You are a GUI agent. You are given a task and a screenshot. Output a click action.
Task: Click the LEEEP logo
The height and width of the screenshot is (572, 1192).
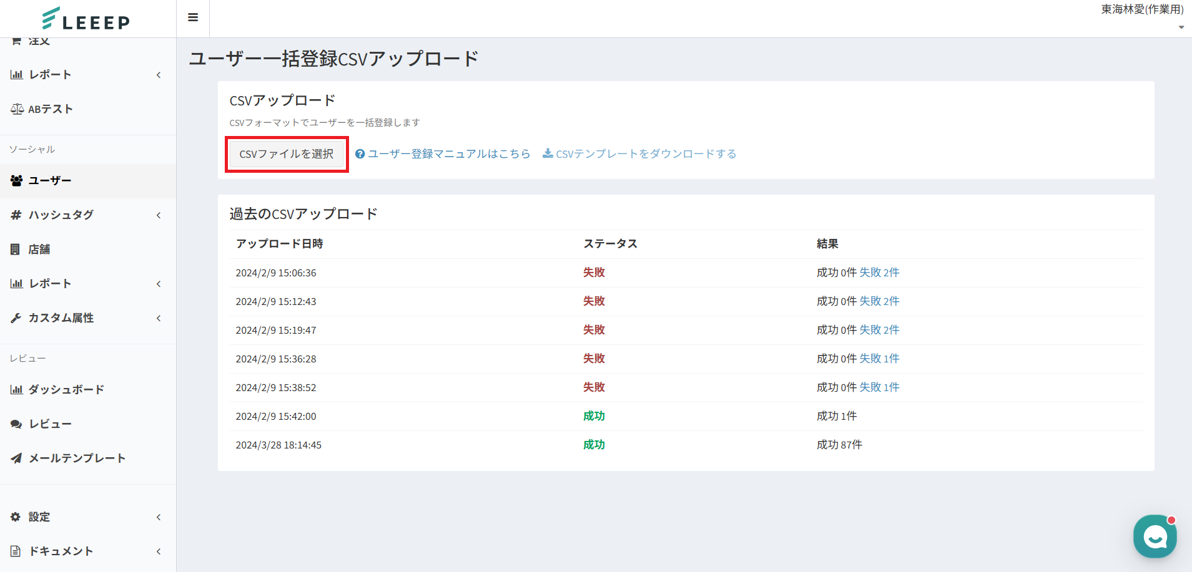click(x=86, y=19)
